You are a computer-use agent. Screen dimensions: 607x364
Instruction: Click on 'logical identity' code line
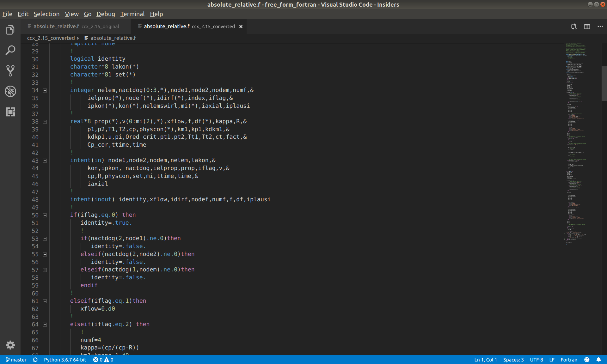pos(98,59)
